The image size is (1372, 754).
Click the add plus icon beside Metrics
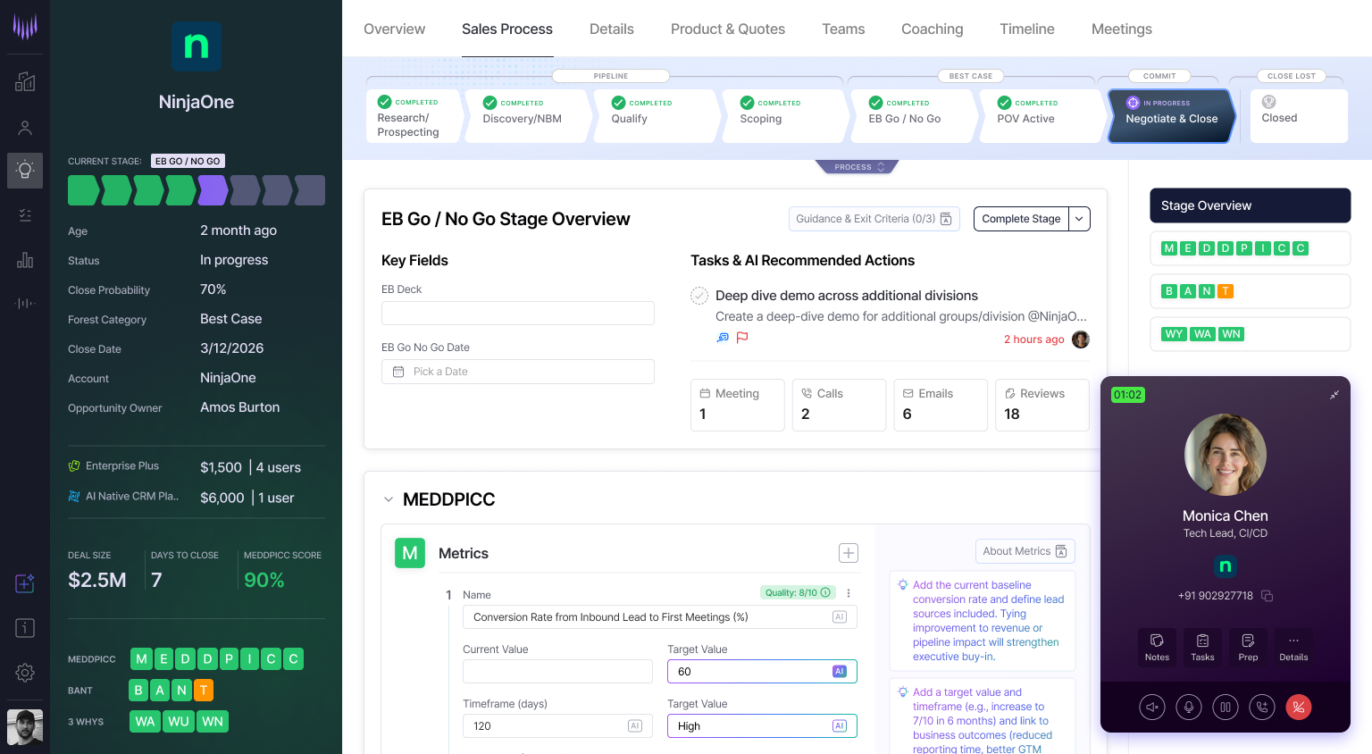coord(849,553)
